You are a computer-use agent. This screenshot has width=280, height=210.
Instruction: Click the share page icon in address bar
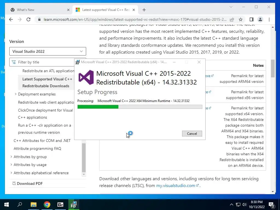(232, 19)
